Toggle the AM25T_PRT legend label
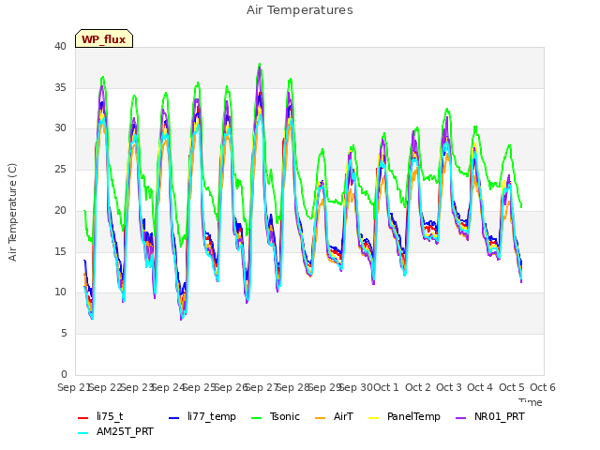The image size is (600, 450). [125, 431]
